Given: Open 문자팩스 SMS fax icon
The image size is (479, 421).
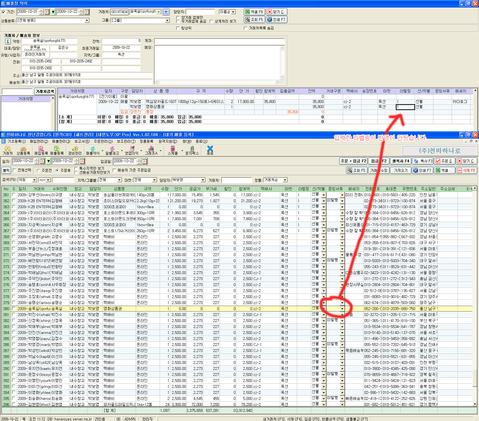Looking at the screenshot, I should pyautogui.click(x=192, y=150).
